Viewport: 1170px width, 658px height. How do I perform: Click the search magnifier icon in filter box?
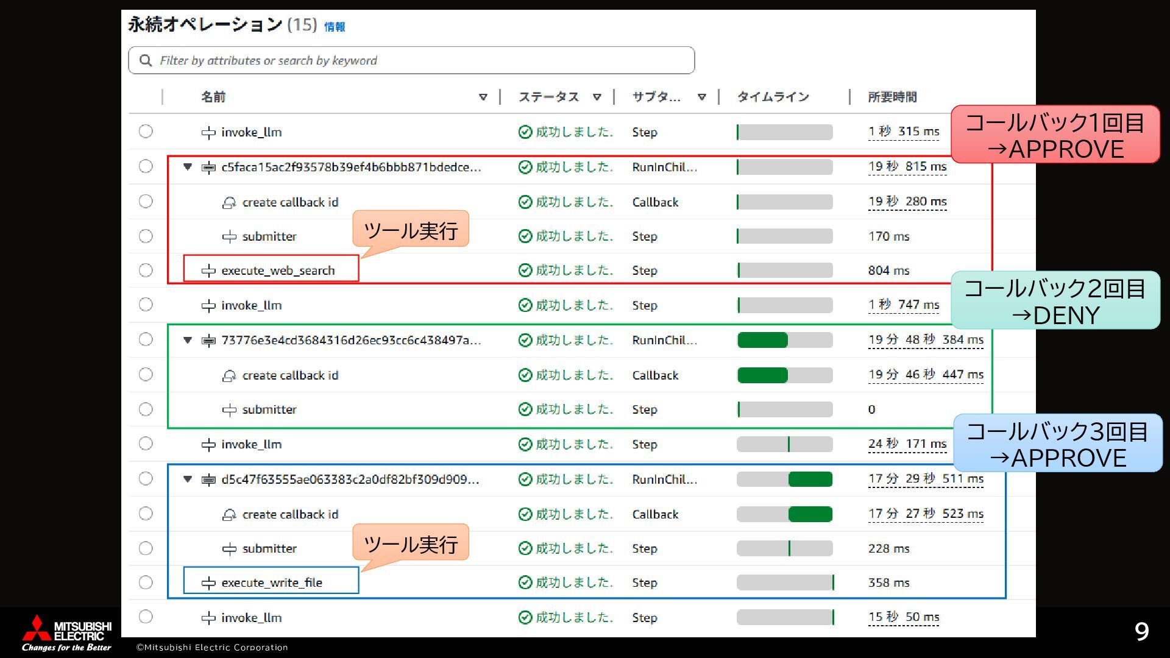146,60
